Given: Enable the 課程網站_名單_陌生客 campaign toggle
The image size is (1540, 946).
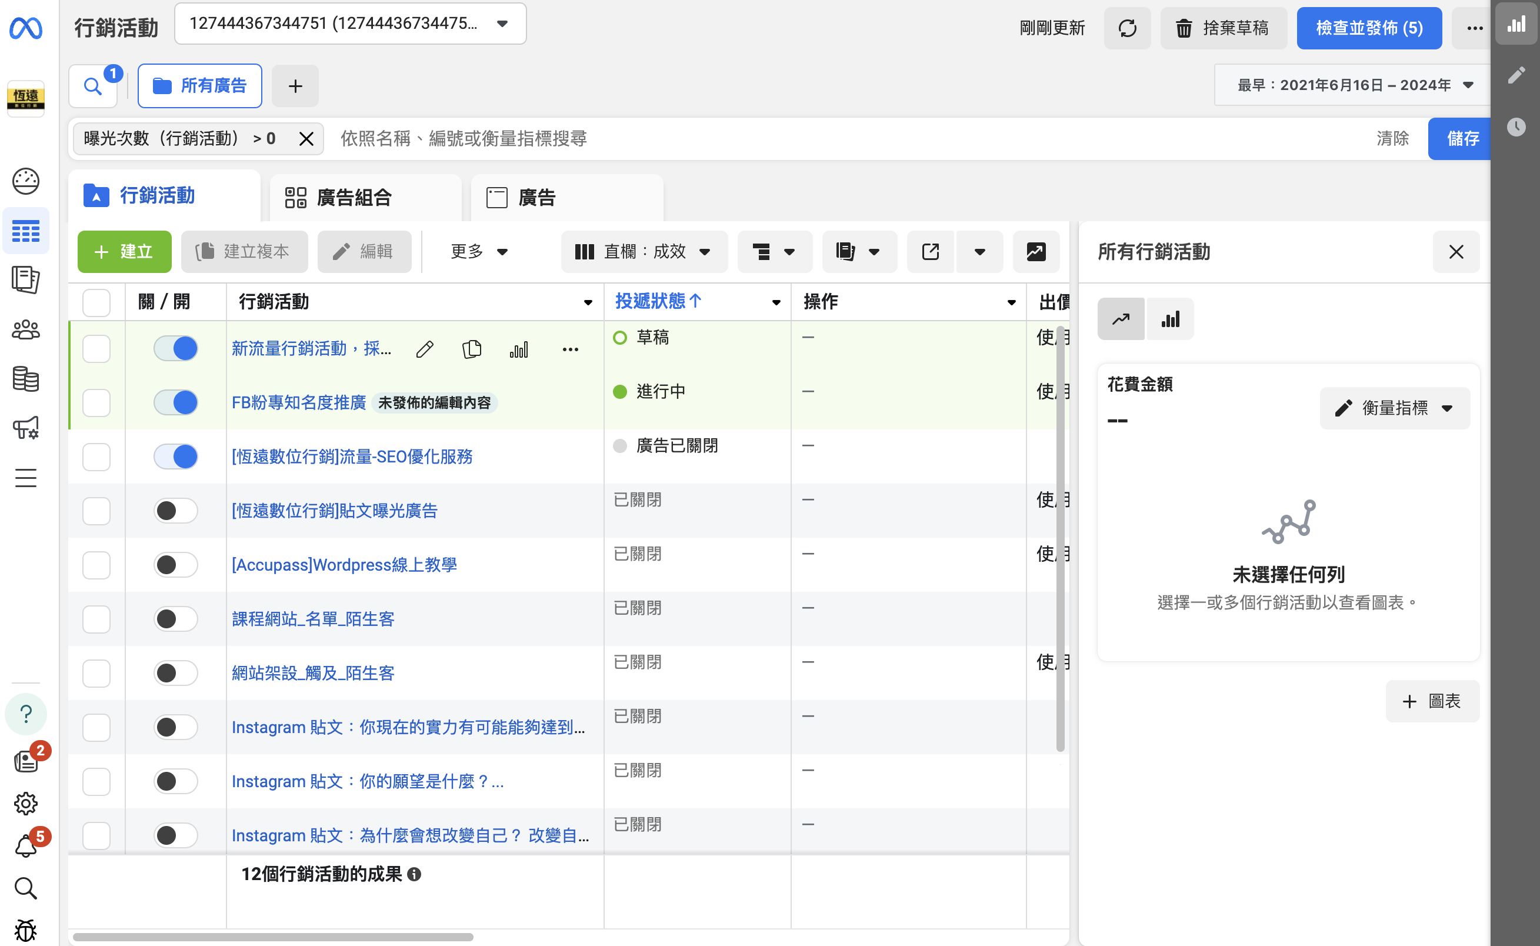Looking at the screenshot, I should [x=176, y=619].
